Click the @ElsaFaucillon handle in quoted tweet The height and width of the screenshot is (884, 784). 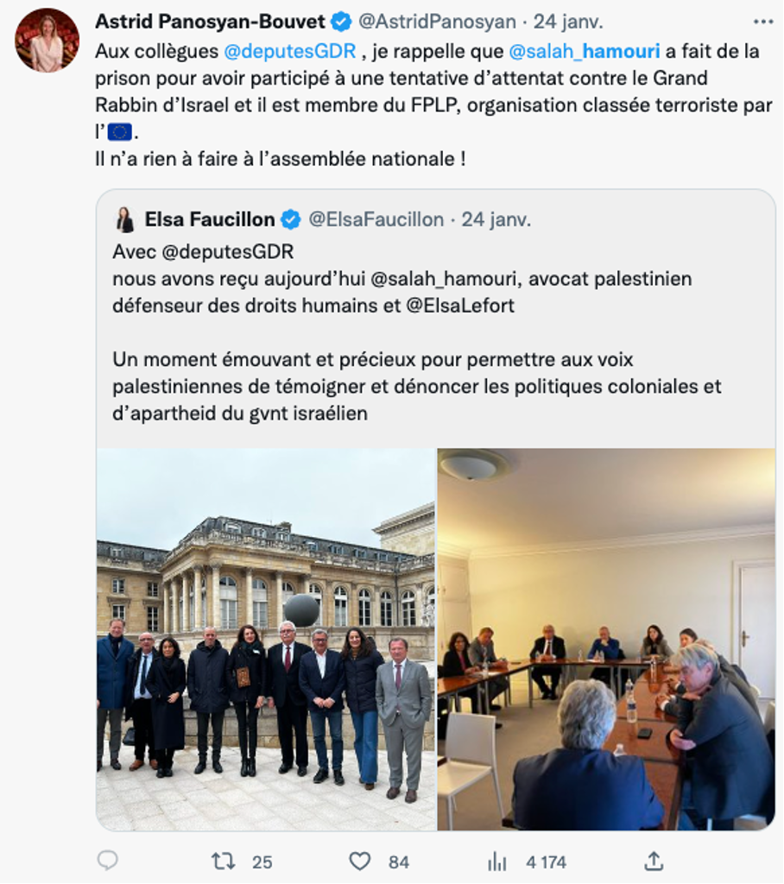[x=376, y=219]
